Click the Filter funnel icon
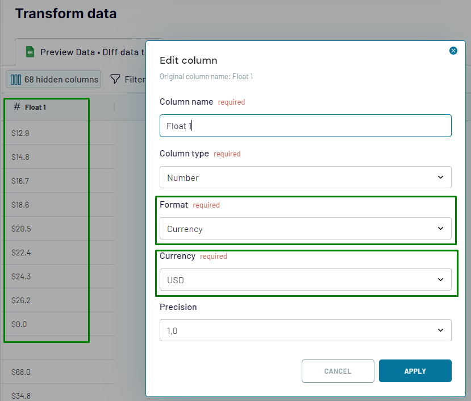Image resolution: width=471 pixels, height=401 pixels. (x=115, y=79)
